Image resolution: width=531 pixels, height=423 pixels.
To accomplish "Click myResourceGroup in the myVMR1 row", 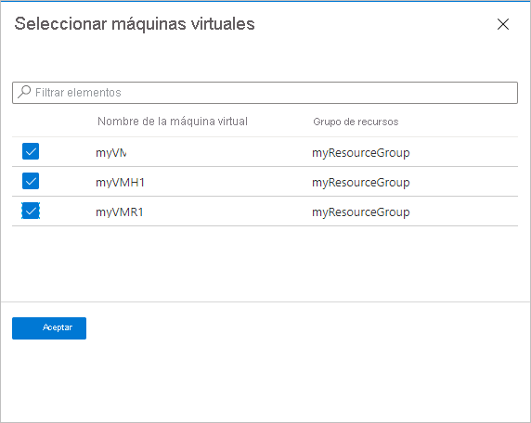I will [x=361, y=212].
